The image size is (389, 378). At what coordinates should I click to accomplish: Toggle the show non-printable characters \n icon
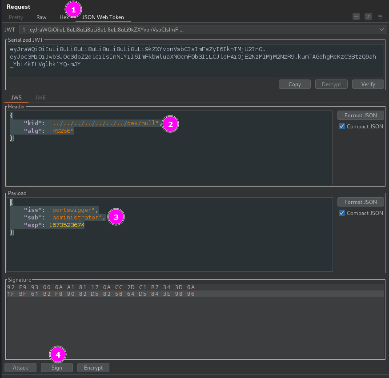(368, 16)
